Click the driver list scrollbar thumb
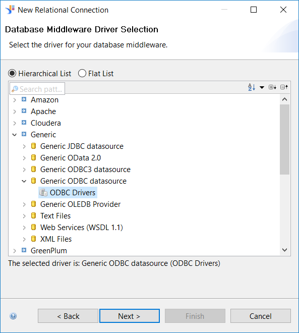Viewport: 299px width, 333px height. pyautogui.click(x=284, y=139)
